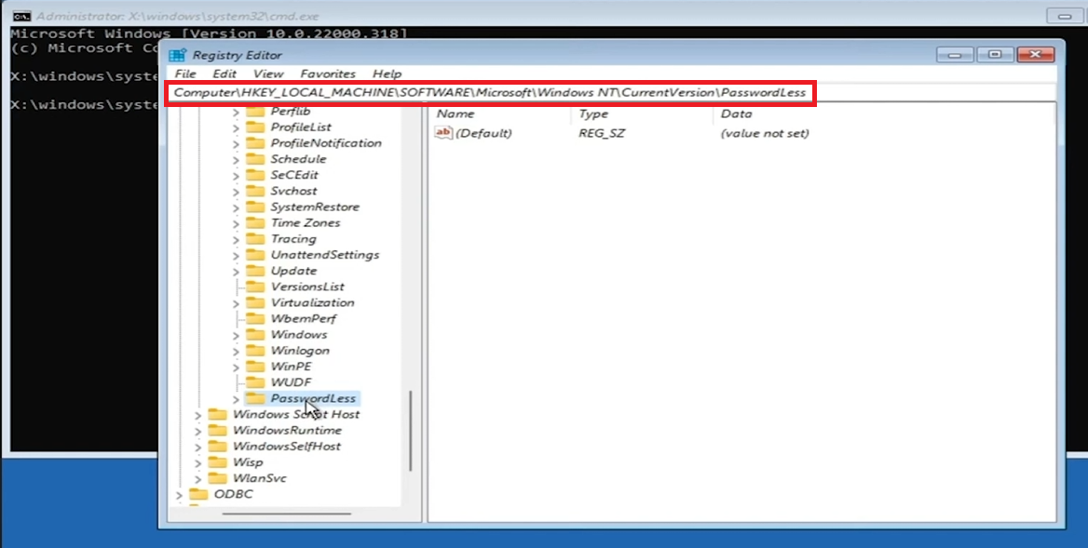This screenshot has height=548, width=1088.
Task: Open the View menu
Action: click(x=268, y=74)
